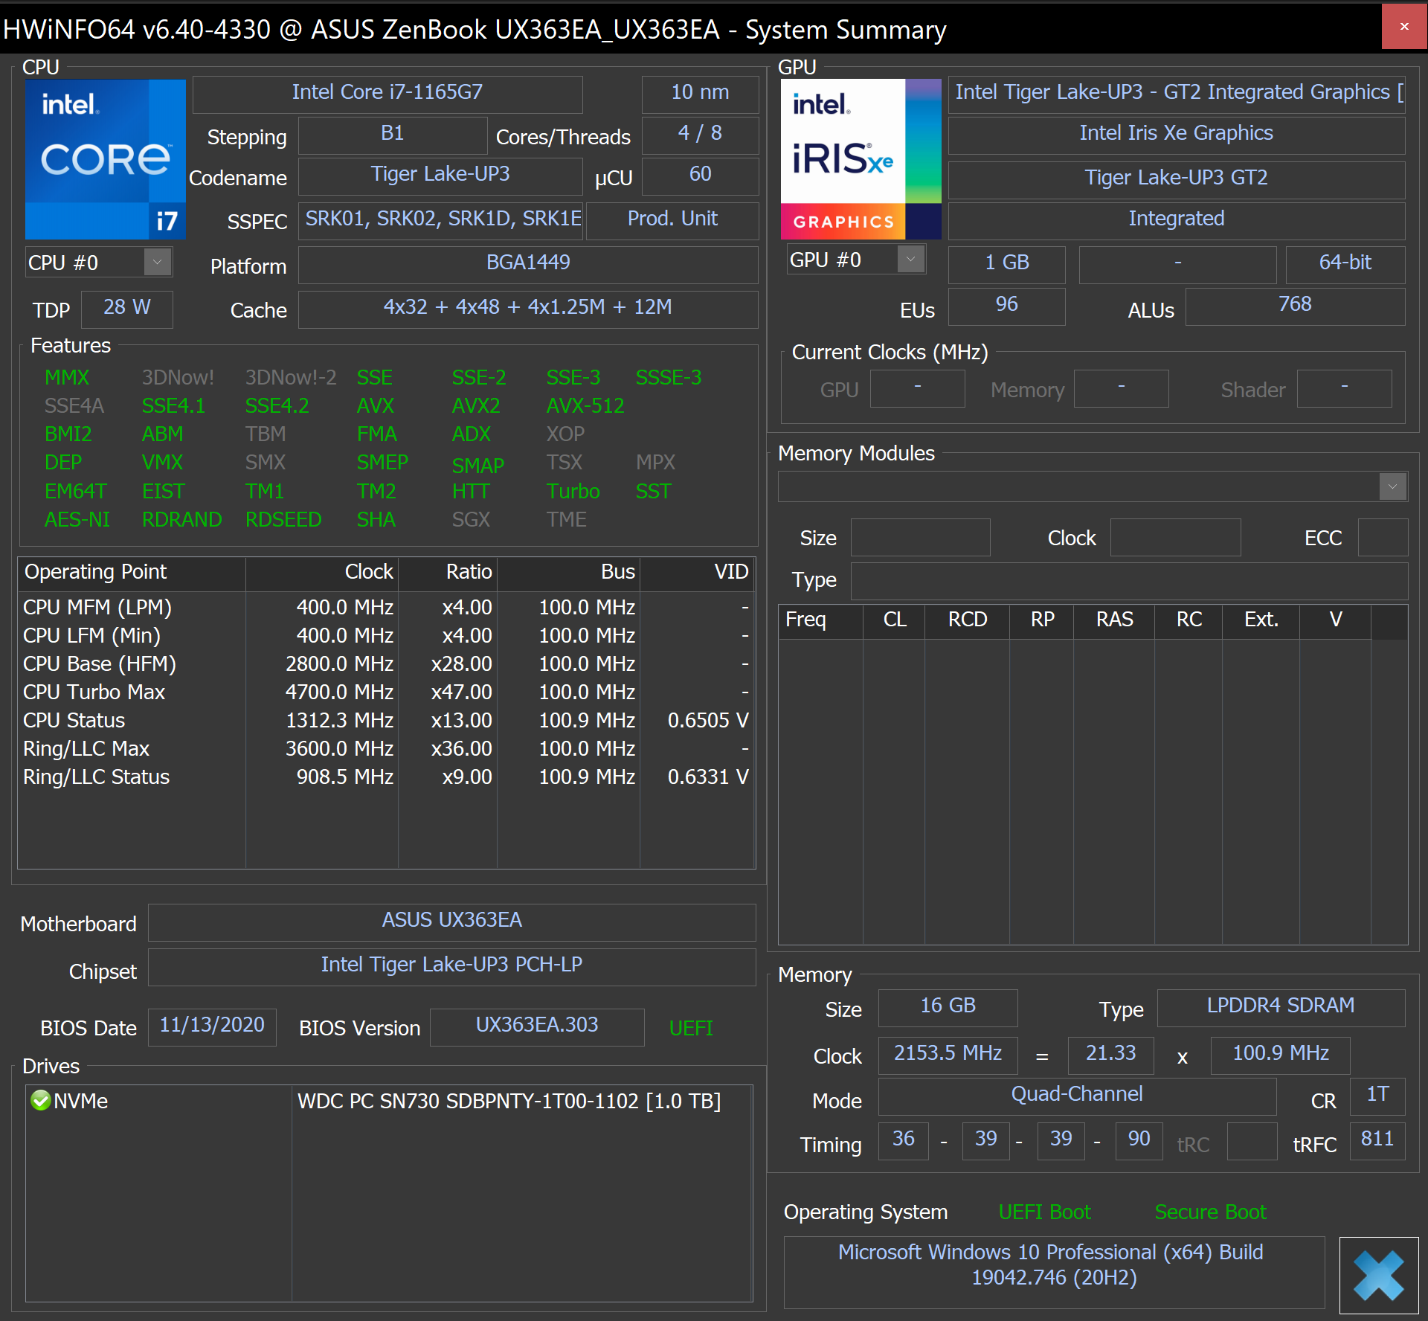Image resolution: width=1428 pixels, height=1321 pixels.
Task: Click the memory size 16 GB
Action: coord(948,1006)
